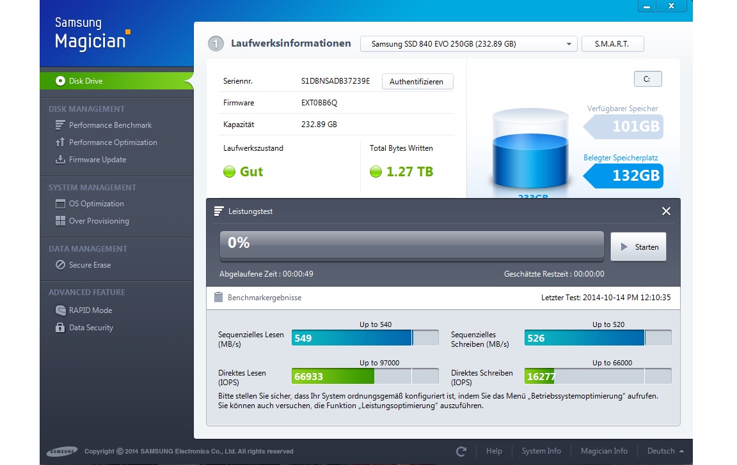737x465 pixels.
Task: Open Data Security feature
Action: (x=91, y=328)
